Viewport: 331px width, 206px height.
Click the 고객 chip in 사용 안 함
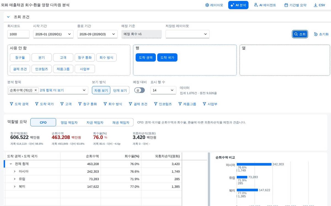(63, 57)
